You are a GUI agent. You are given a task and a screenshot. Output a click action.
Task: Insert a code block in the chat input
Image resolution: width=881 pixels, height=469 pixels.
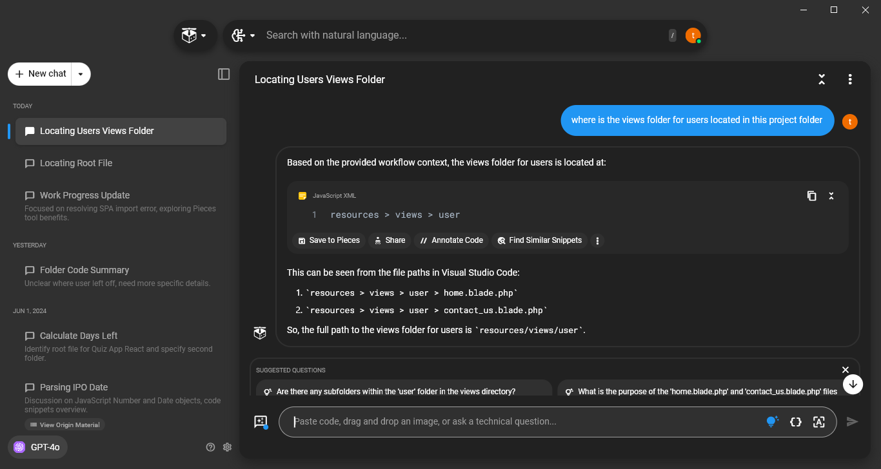coord(796,422)
